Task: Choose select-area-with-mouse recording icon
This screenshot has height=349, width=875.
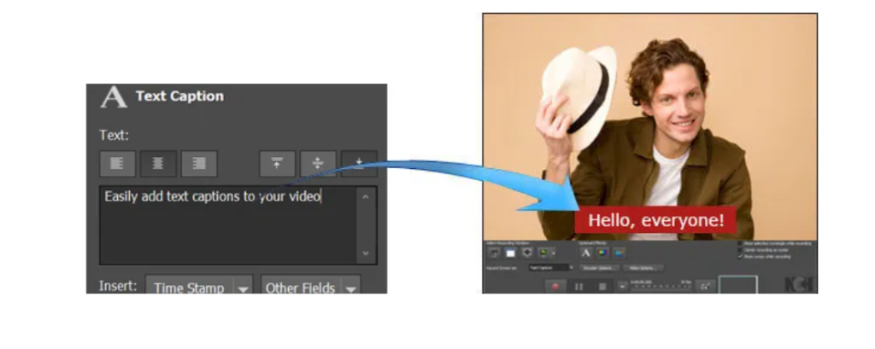Action: (493, 253)
